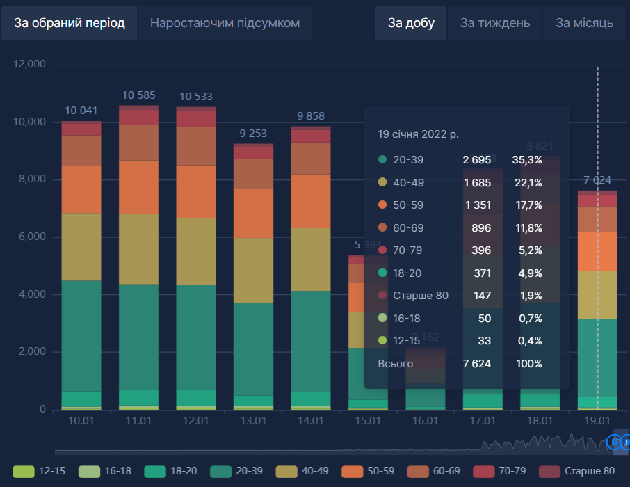
Task: Toggle the '20-39' legend text label
Action: click(x=249, y=471)
